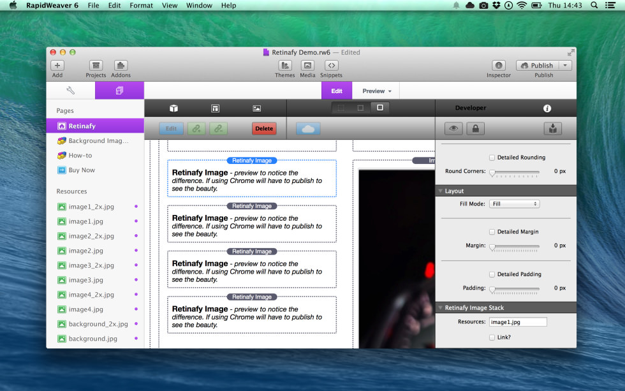Click the Add page toolbar icon
The width and height of the screenshot is (625, 391).
coord(57,65)
